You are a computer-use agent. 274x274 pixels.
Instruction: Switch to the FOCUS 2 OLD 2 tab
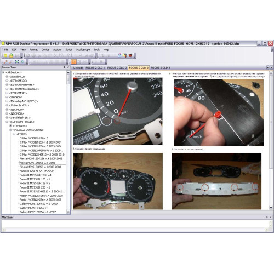tap(117, 68)
